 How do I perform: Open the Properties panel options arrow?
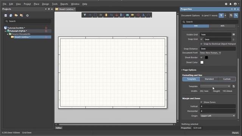pyautogui.click(x=232, y=9)
